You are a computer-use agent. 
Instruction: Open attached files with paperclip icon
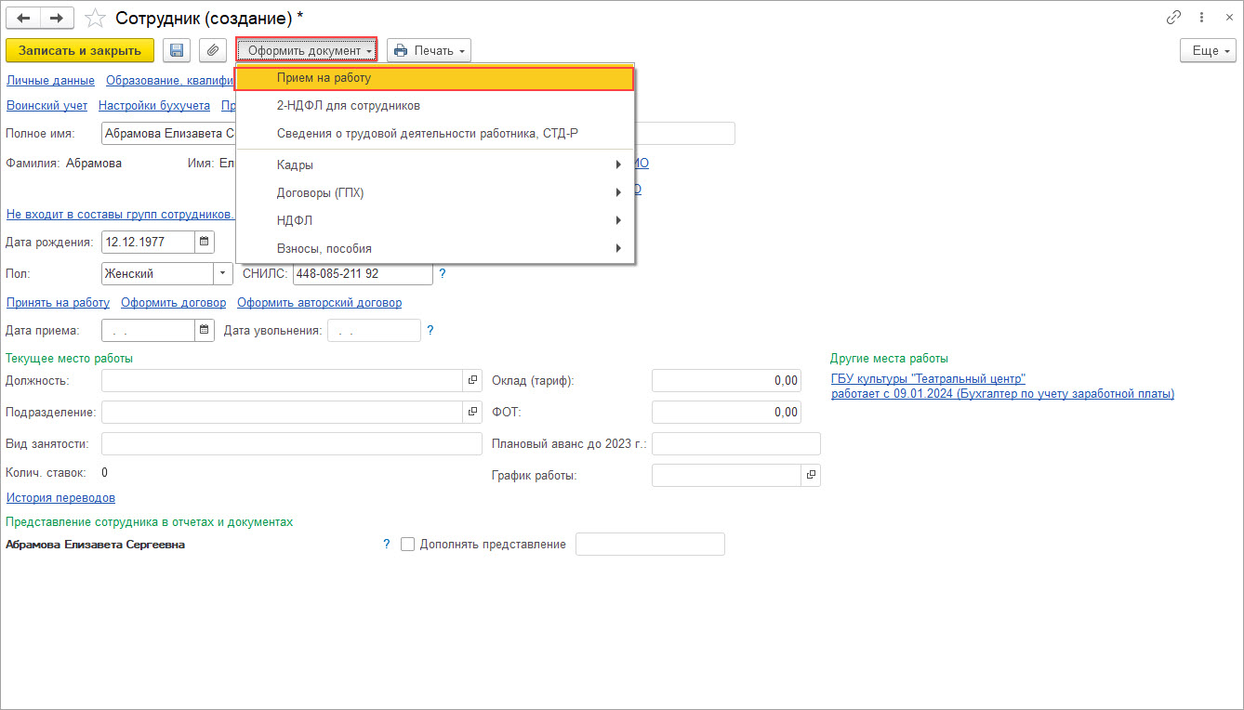click(x=213, y=50)
